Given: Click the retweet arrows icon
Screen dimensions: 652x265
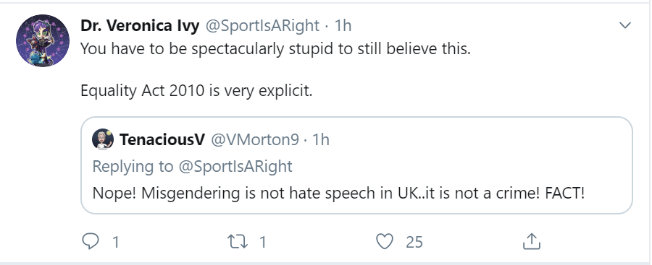Looking at the screenshot, I should (x=238, y=242).
